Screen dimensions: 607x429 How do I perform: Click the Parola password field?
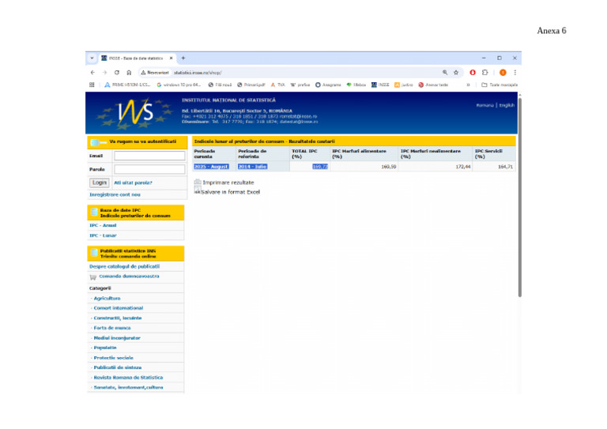149,169
